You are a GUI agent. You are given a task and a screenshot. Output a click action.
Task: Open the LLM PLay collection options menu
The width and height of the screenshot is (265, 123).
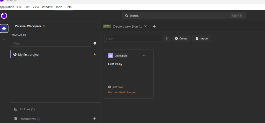[145, 56]
